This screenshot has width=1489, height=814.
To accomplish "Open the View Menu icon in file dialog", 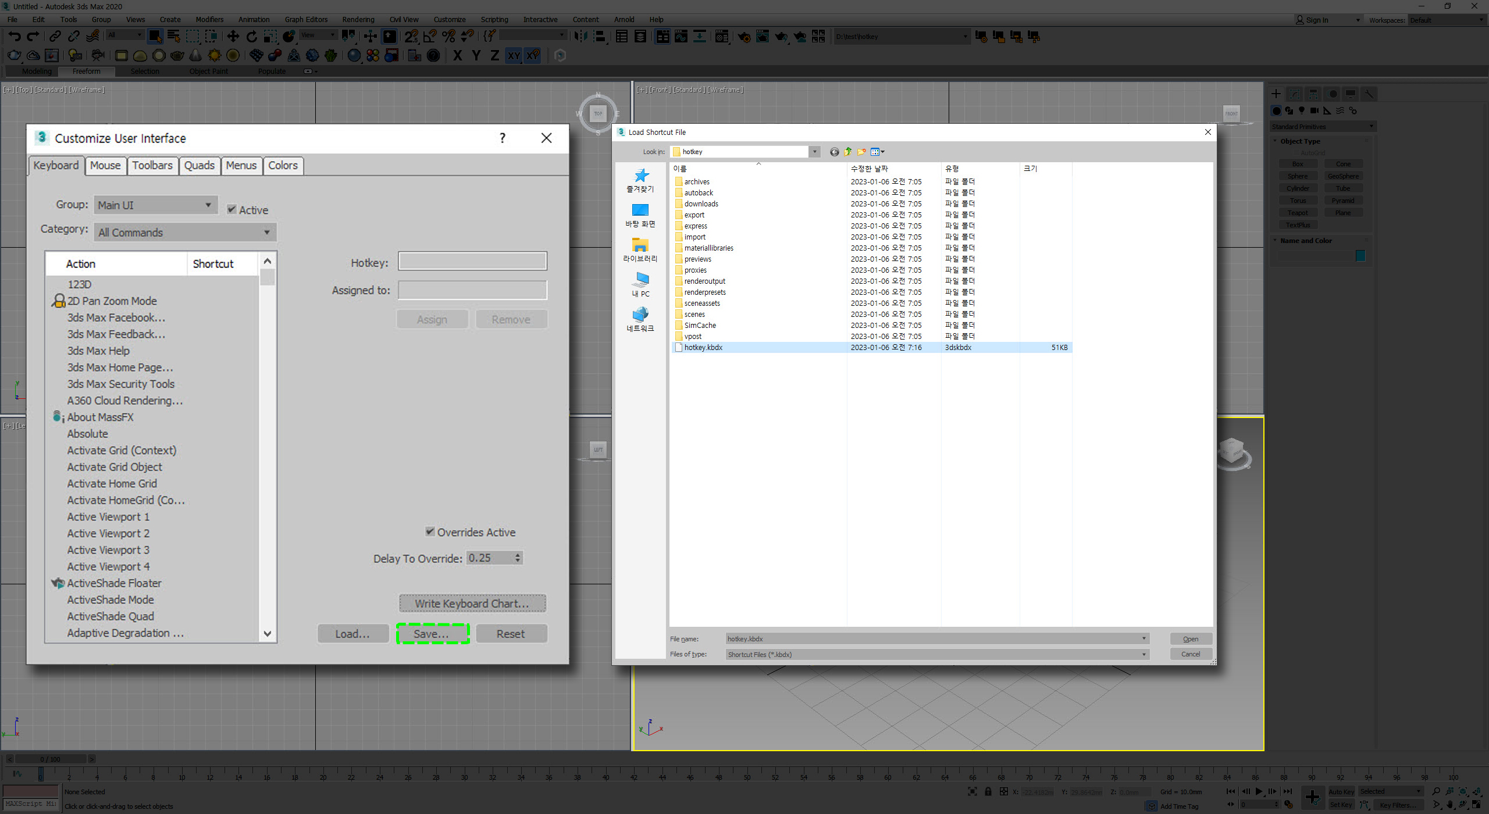I will point(877,152).
